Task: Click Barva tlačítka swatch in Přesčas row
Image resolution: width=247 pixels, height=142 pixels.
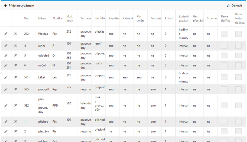Action: coord(224,34)
